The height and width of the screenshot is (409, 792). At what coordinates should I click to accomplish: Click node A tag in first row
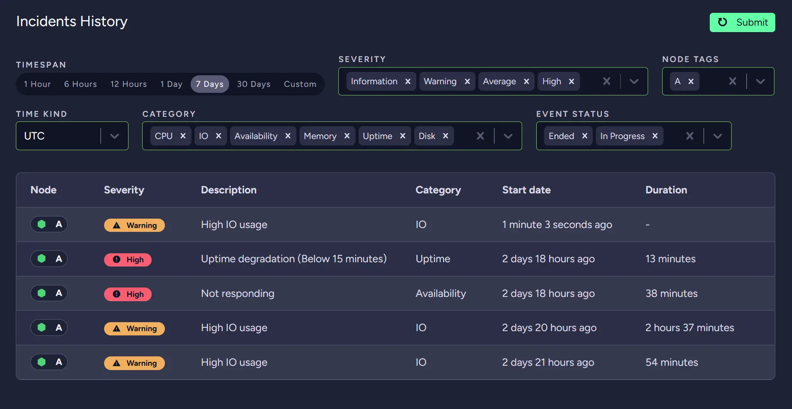click(49, 224)
